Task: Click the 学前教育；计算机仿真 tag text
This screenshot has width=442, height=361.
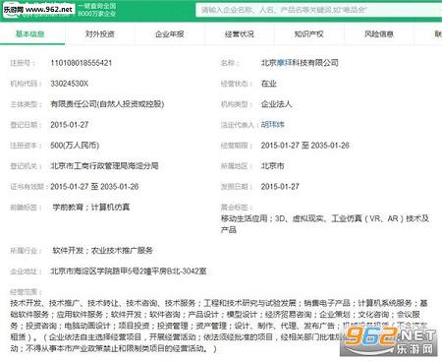Action: (x=91, y=208)
